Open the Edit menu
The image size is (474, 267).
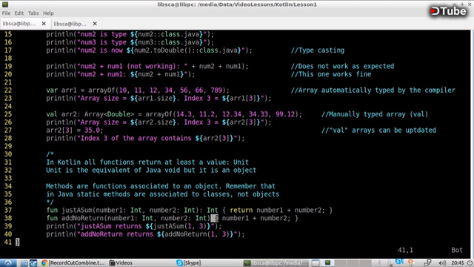pyautogui.click(x=19, y=13)
